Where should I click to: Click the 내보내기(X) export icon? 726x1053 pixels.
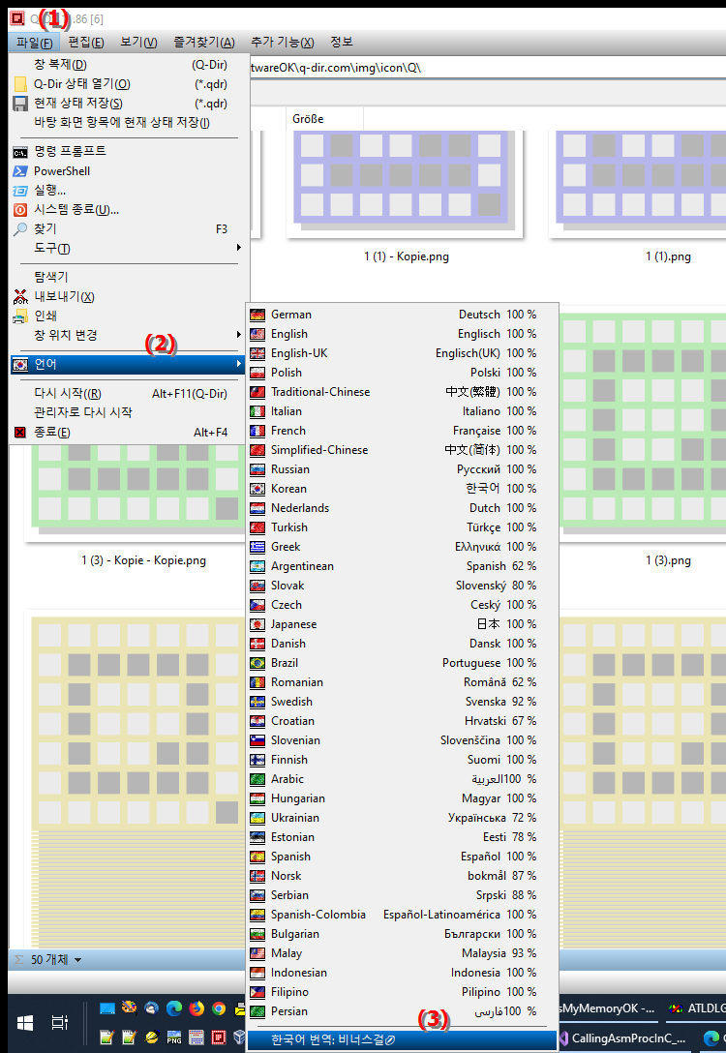pyautogui.click(x=21, y=296)
